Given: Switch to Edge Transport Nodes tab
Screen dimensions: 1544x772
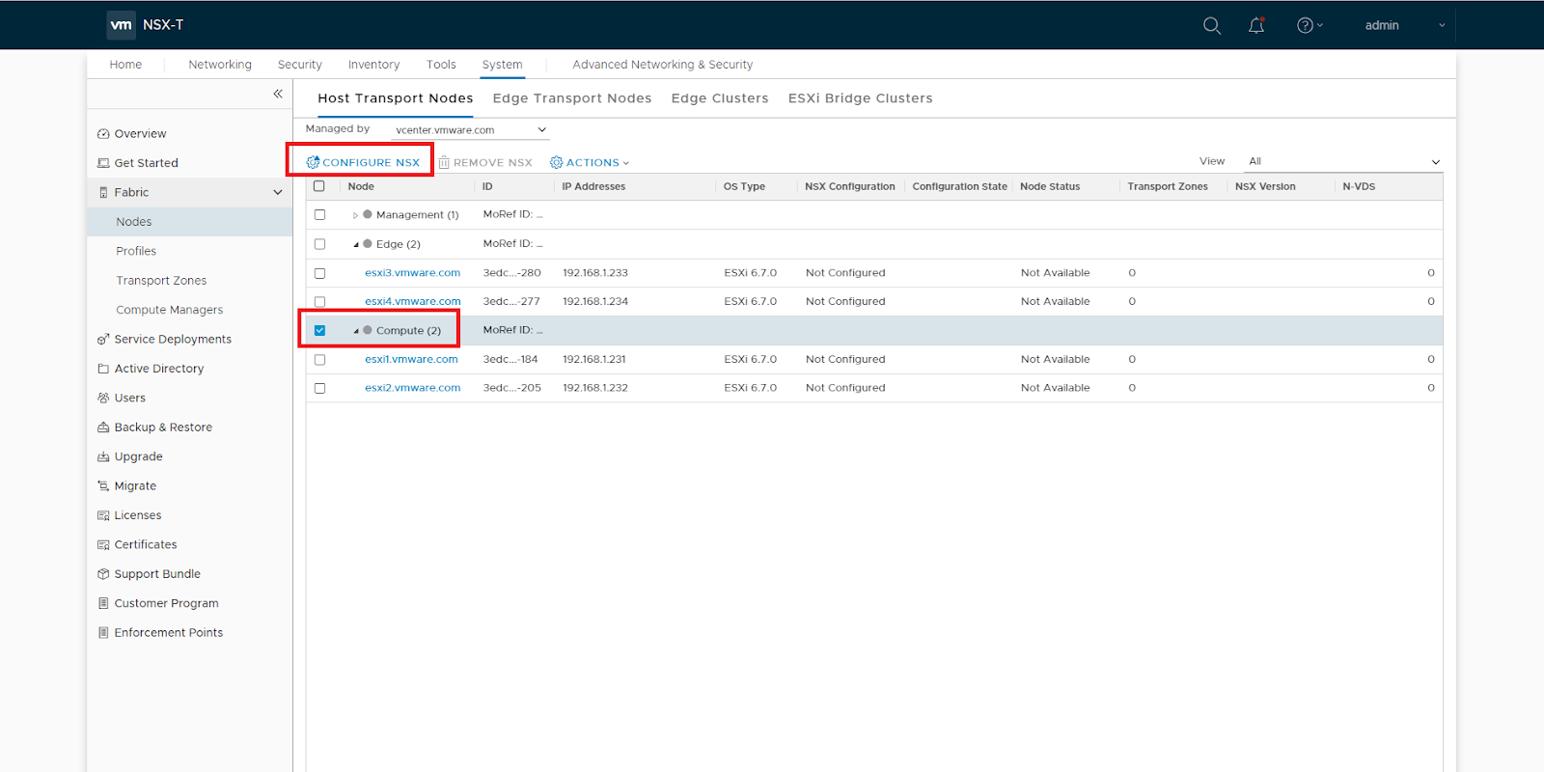Looking at the screenshot, I should click(571, 98).
